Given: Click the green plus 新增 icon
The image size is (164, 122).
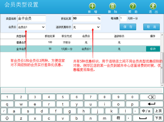Looking at the screenshot, I should click(x=93, y=6).
